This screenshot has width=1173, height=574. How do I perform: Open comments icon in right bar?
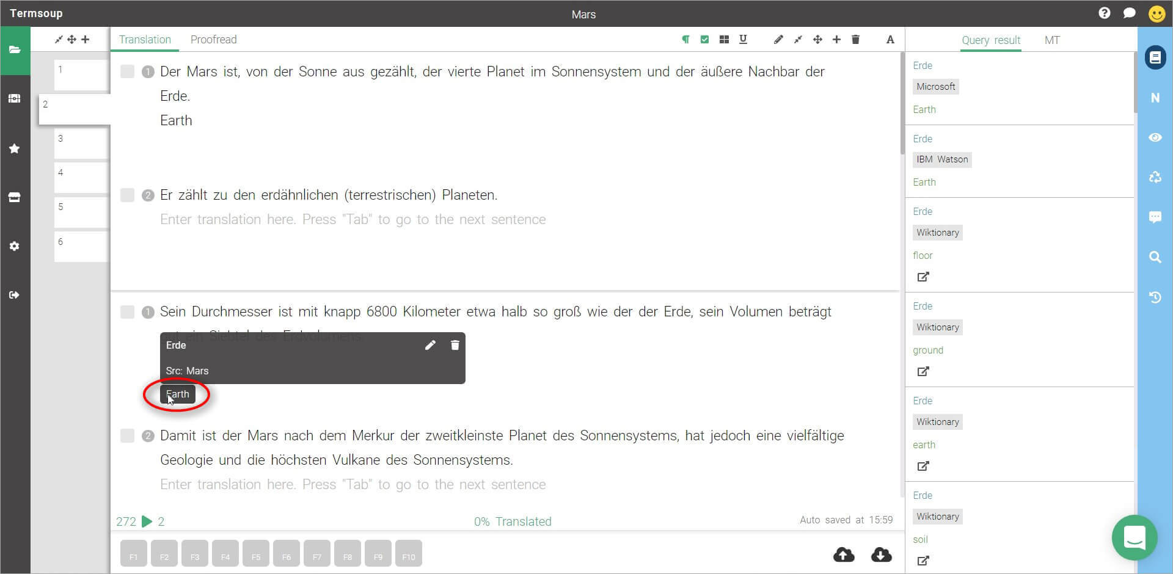coord(1155,217)
